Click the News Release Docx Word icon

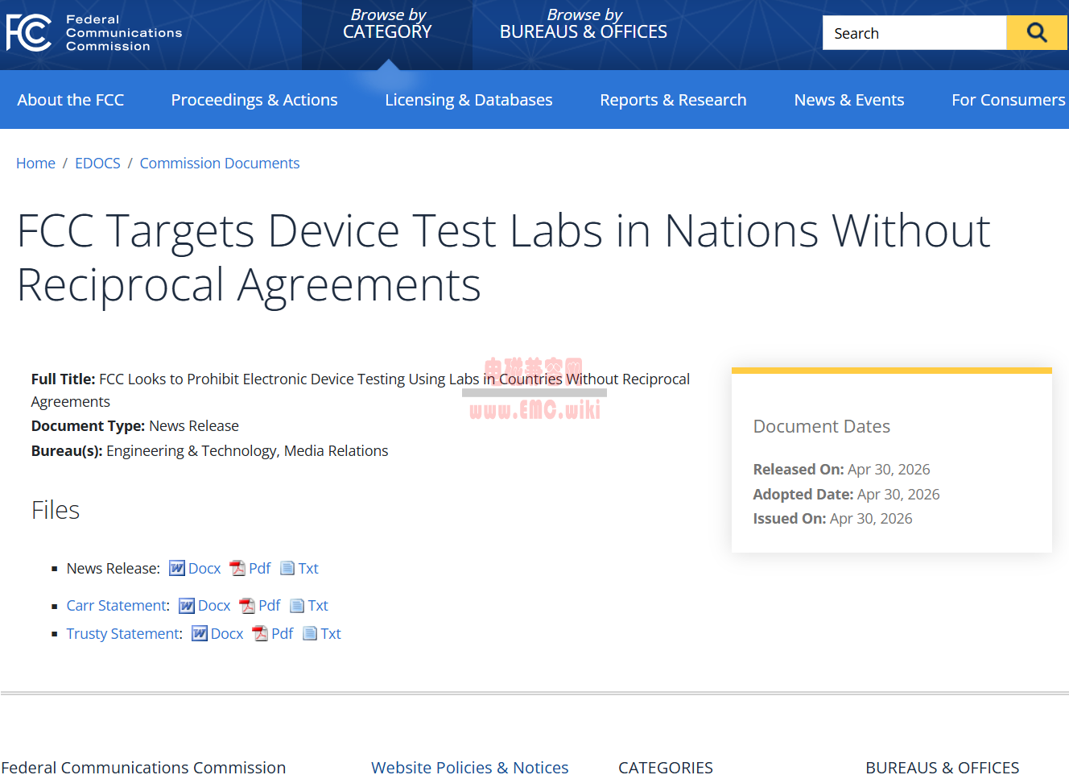coord(177,569)
